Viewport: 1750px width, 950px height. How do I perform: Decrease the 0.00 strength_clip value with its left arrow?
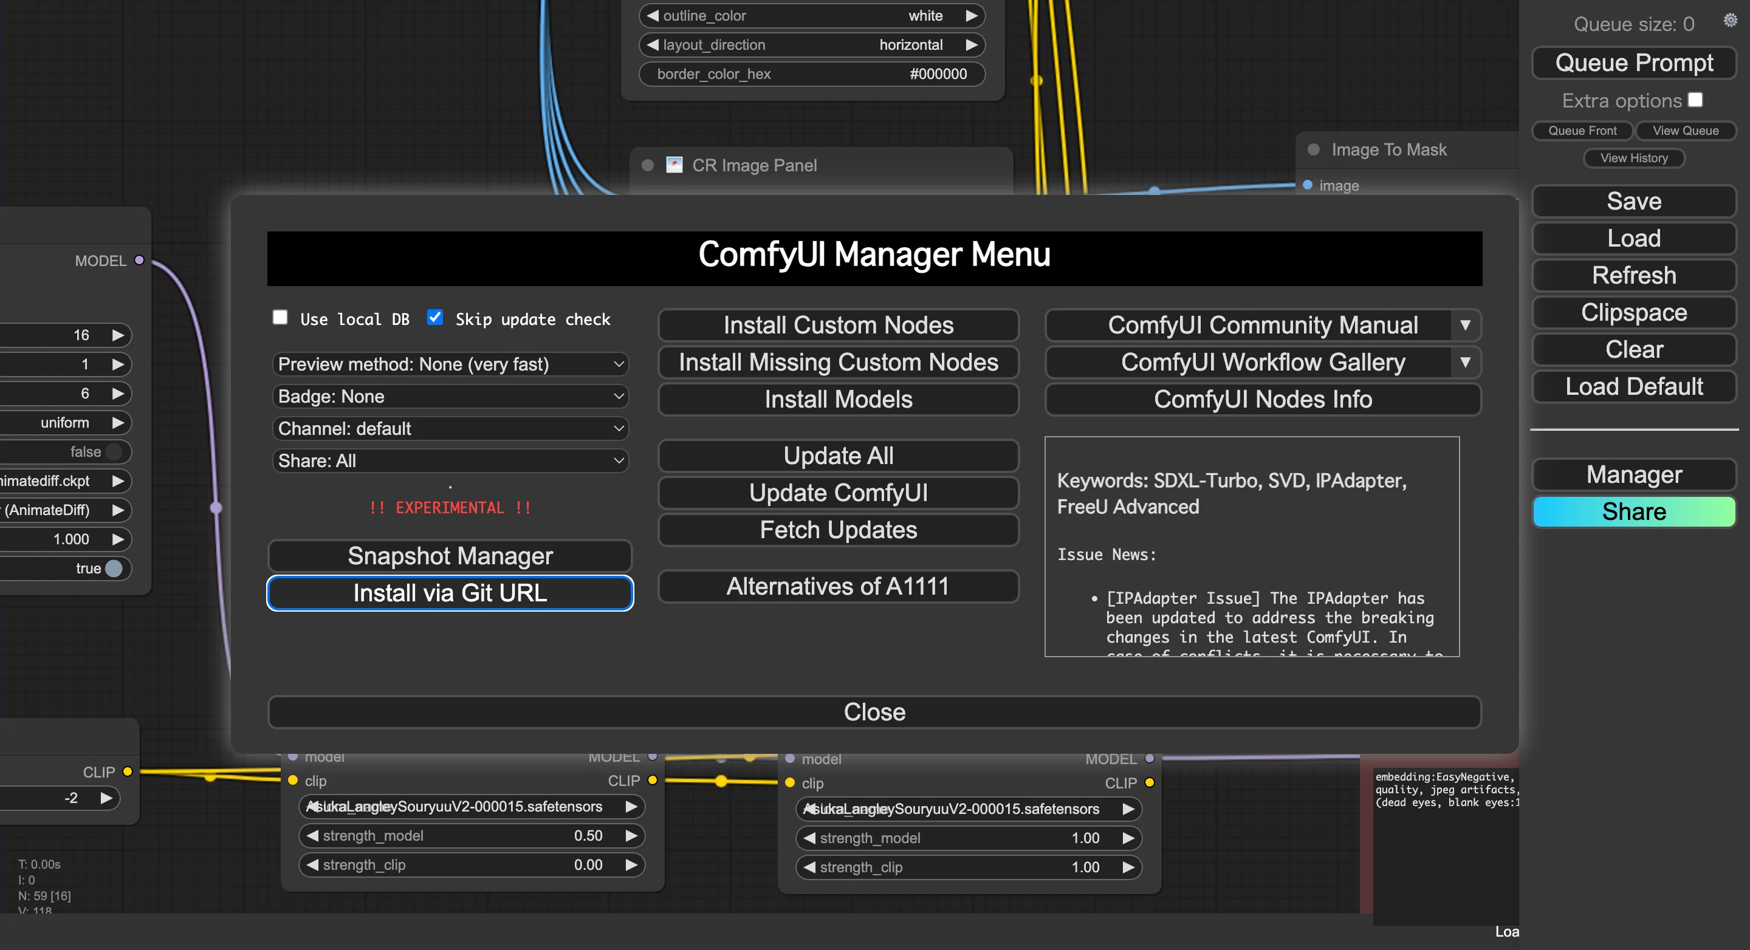click(x=312, y=864)
